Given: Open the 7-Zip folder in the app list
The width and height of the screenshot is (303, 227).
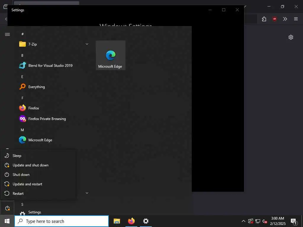Looking at the screenshot, I should coord(54,44).
